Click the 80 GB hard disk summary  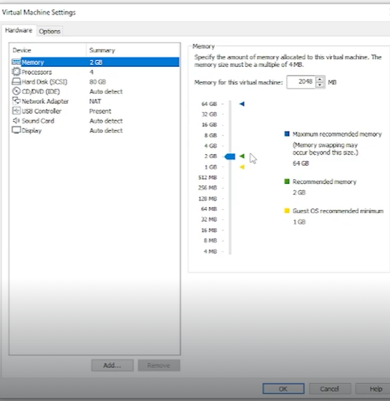tap(97, 82)
